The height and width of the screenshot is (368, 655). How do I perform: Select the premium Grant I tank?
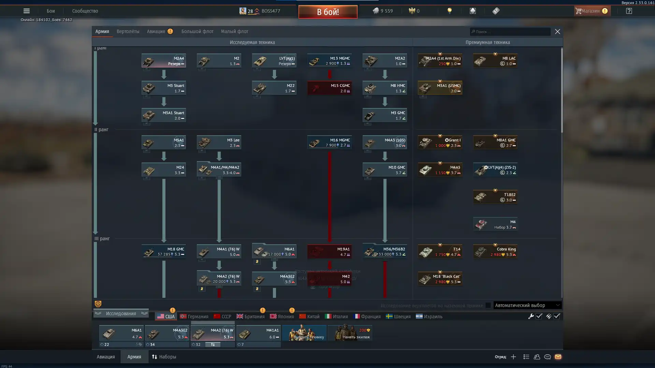[440, 142]
